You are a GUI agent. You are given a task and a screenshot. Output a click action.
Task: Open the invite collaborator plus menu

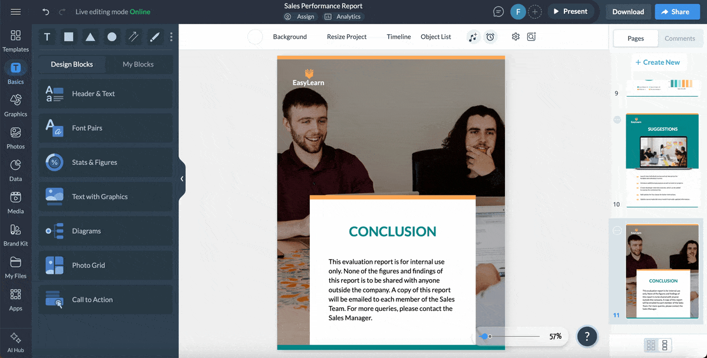(x=535, y=11)
